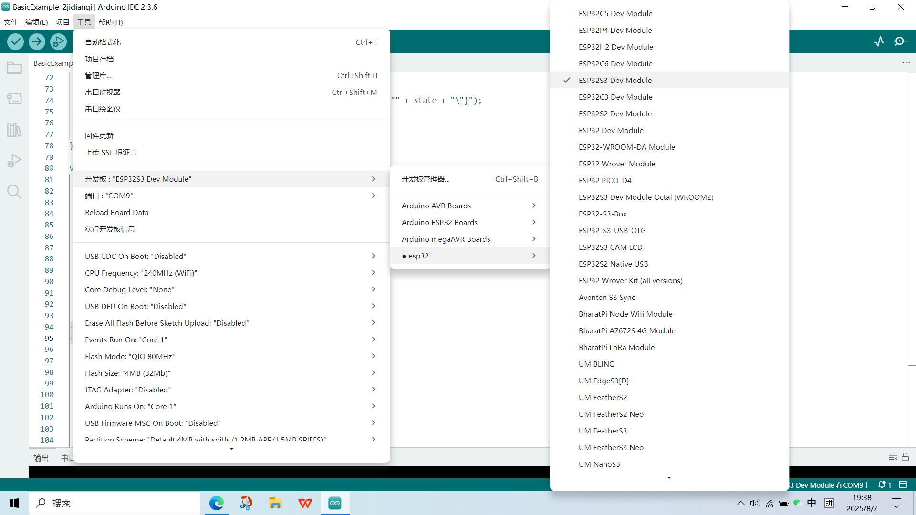Click the Upload arrow button
Image resolution: width=916 pixels, height=515 pixels.
pyautogui.click(x=37, y=42)
